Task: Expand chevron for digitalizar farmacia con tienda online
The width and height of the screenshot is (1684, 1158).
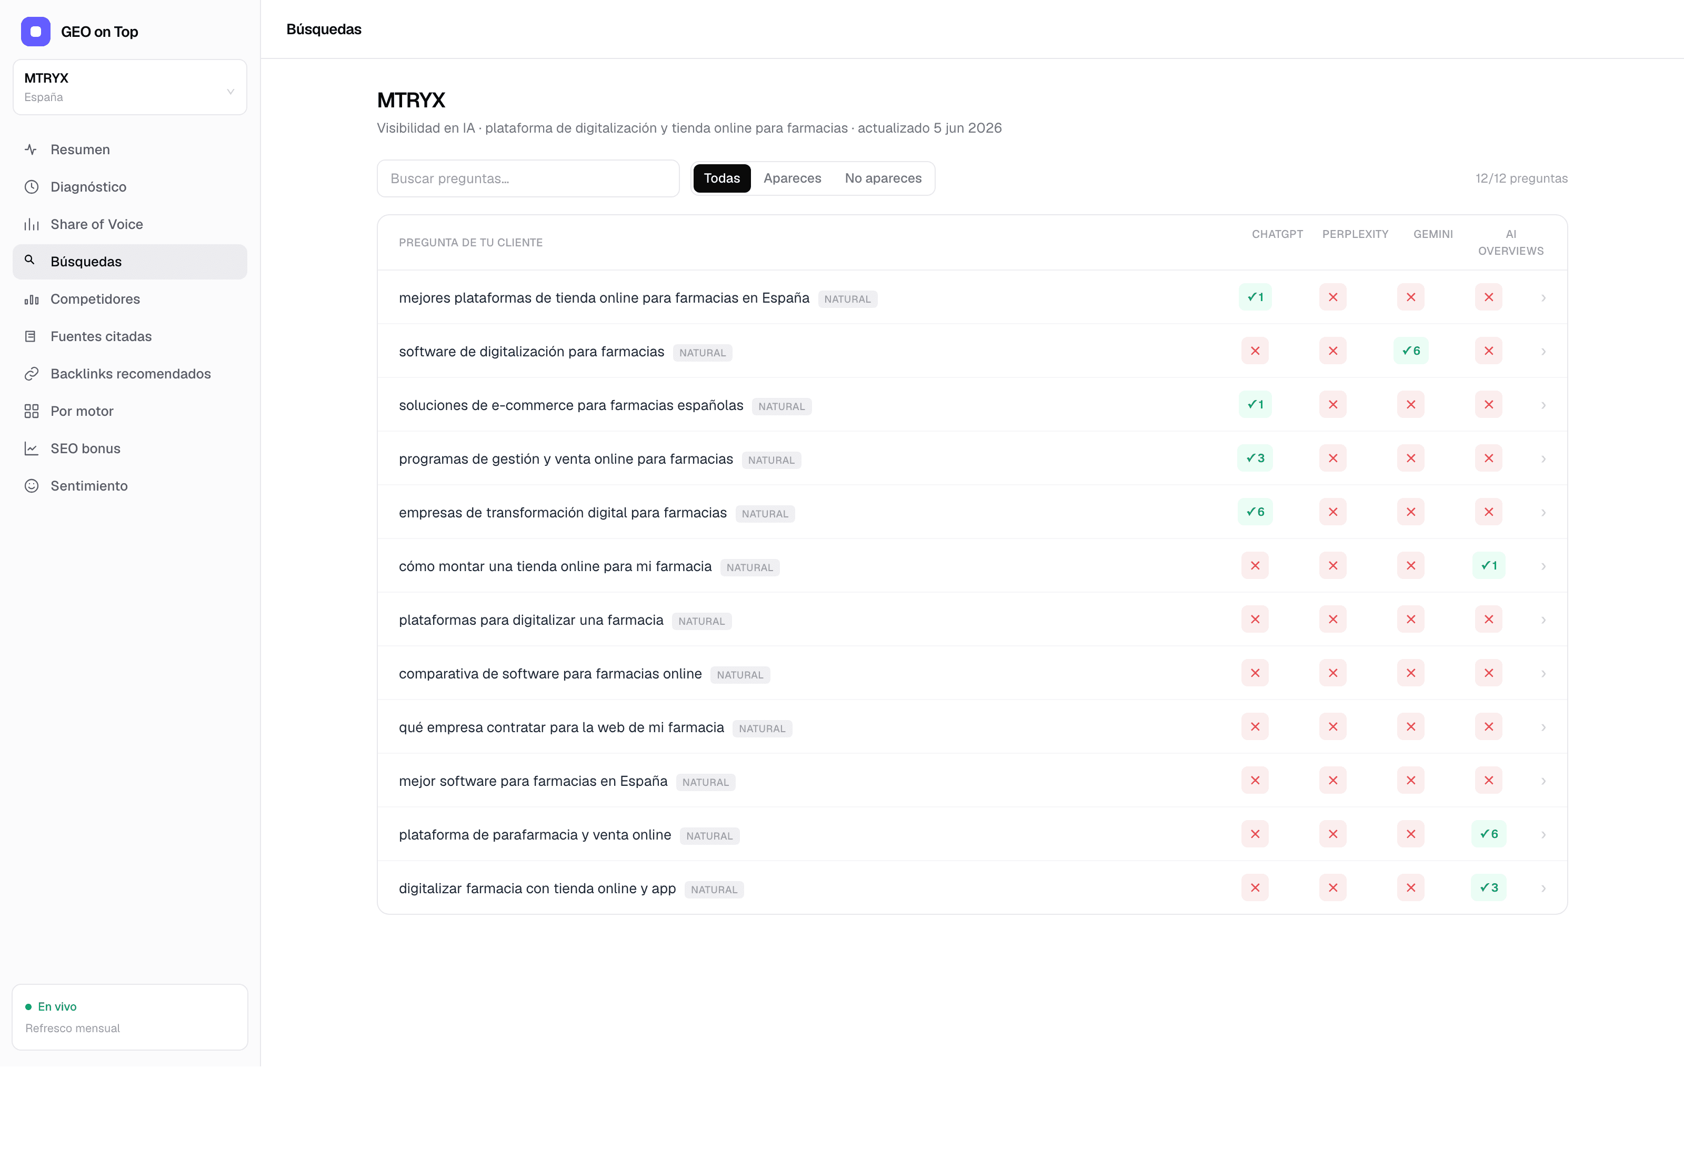Action: tap(1543, 888)
